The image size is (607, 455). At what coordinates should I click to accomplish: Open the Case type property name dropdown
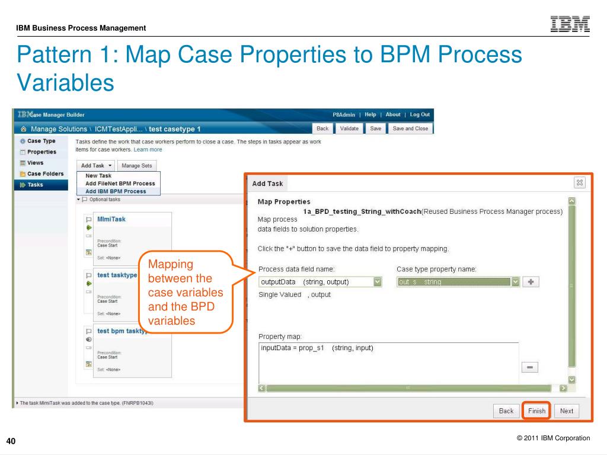(x=515, y=281)
